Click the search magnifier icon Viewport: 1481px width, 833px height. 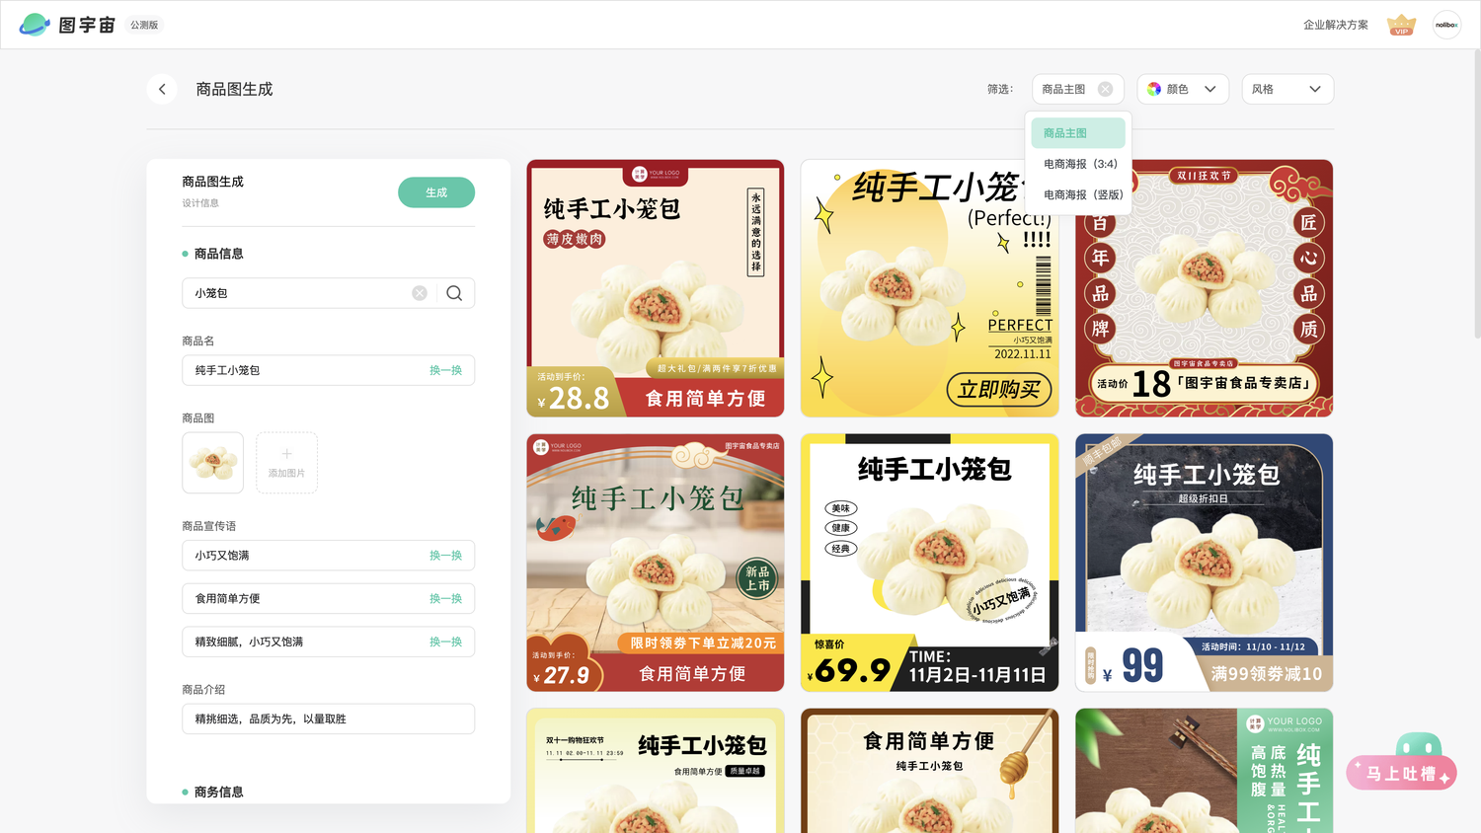tap(454, 293)
